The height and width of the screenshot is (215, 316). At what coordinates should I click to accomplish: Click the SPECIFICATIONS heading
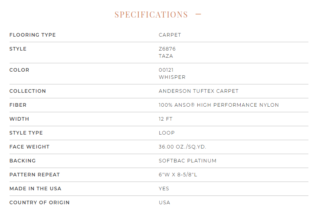point(151,14)
